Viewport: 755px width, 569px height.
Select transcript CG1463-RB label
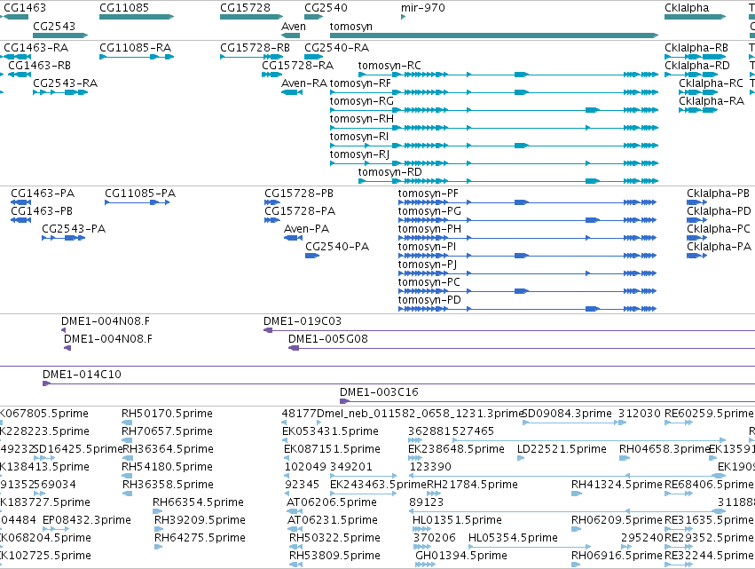[x=40, y=65]
